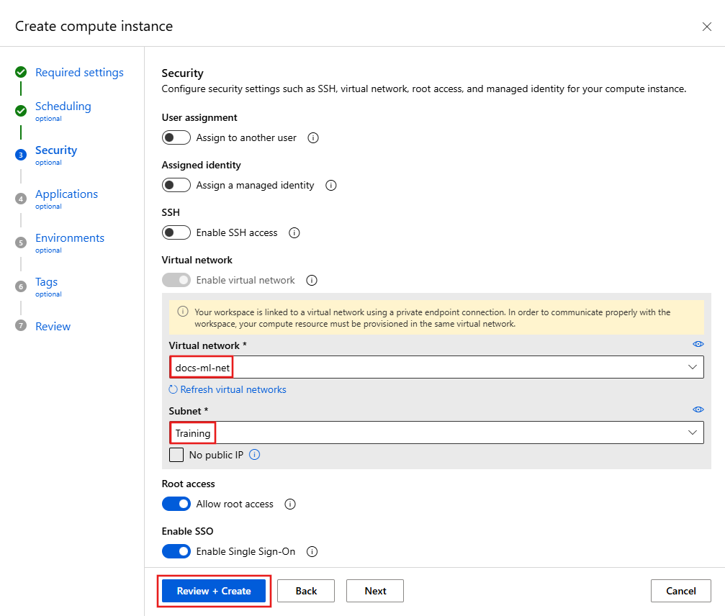This screenshot has height=616, width=725.
Task: Select the Tags step in the sidebar
Action: coord(46,281)
